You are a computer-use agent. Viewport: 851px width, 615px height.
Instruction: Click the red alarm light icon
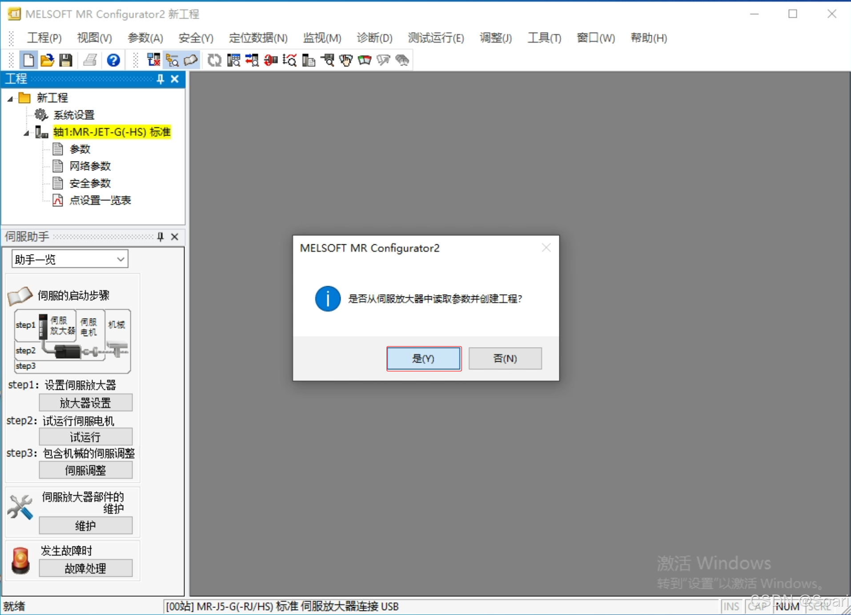point(20,560)
